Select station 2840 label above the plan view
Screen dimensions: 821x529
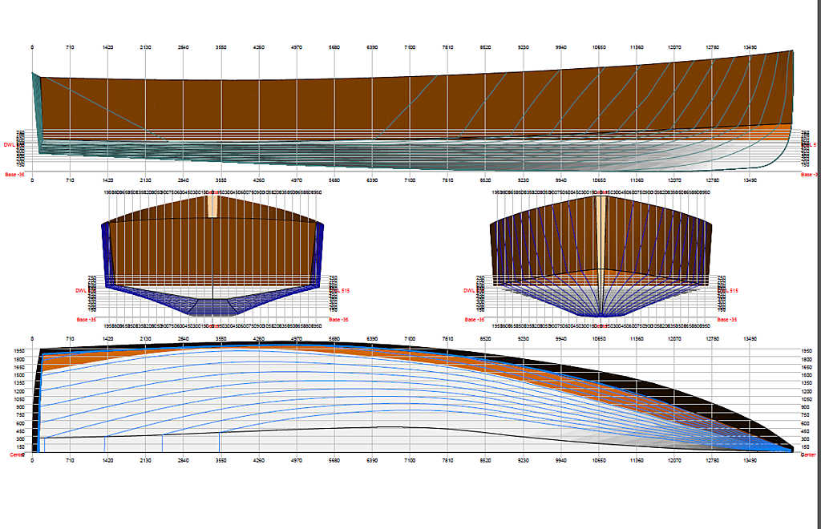tap(184, 339)
